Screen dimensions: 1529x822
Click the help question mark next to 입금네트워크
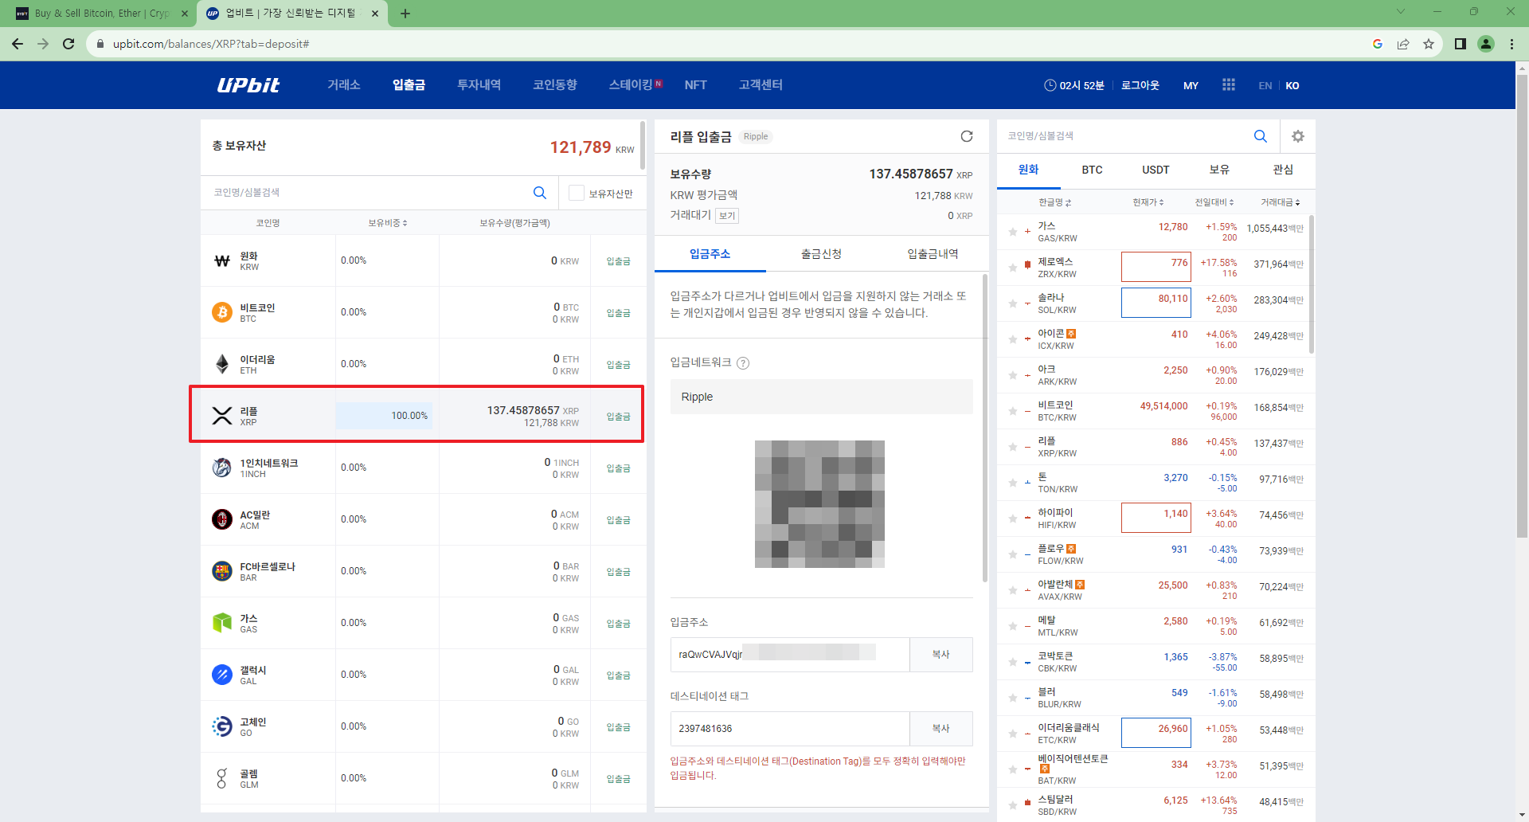744,363
